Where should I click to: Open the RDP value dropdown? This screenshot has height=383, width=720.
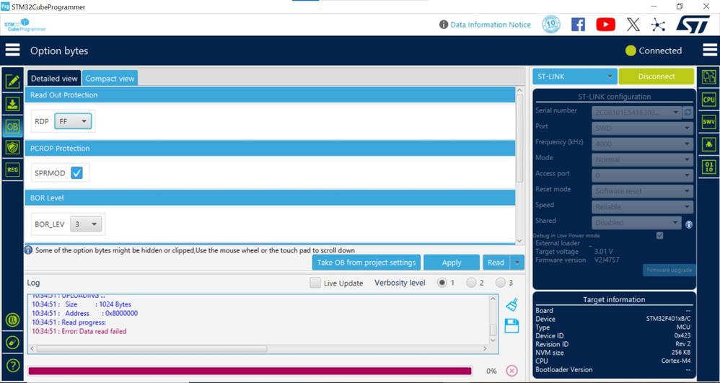pyautogui.click(x=73, y=121)
